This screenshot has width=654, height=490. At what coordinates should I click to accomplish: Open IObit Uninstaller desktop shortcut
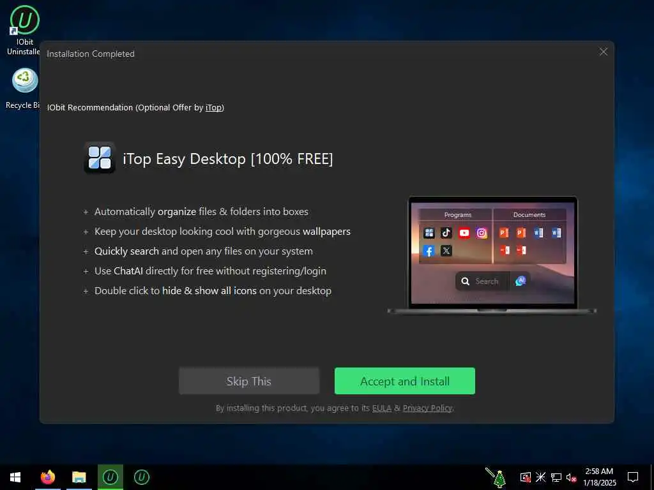coord(24,30)
